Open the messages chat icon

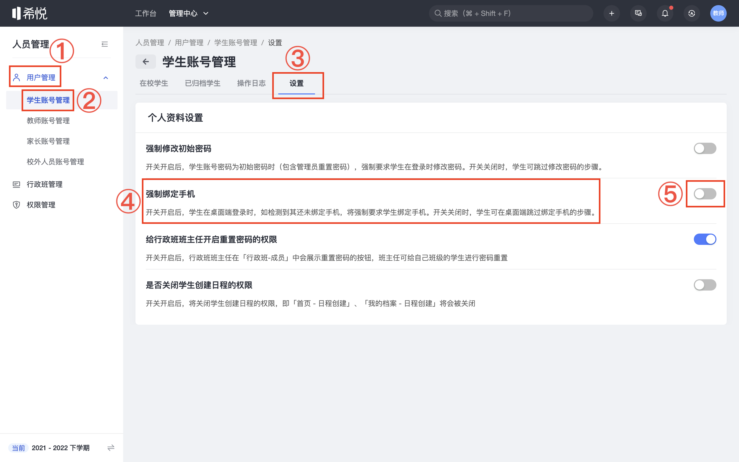click(x=638, y=13)
